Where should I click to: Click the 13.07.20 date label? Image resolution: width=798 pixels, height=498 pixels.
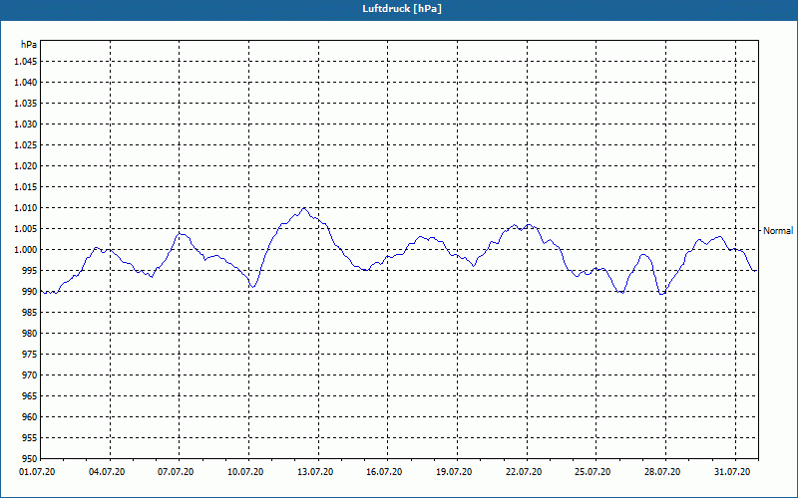315,472
